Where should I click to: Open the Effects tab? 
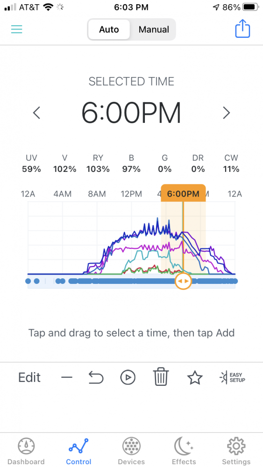click(x=184, y=452)
